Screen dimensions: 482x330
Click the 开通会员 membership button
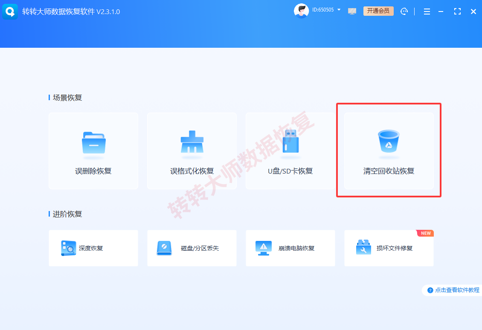click(378, 11)
